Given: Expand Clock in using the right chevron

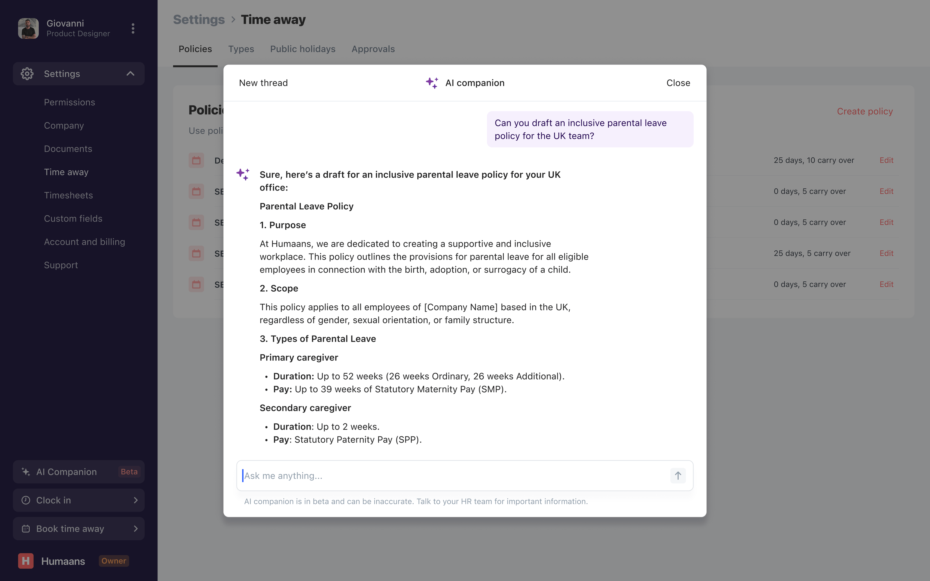Looking at the screenshot, I should (135, 500).
